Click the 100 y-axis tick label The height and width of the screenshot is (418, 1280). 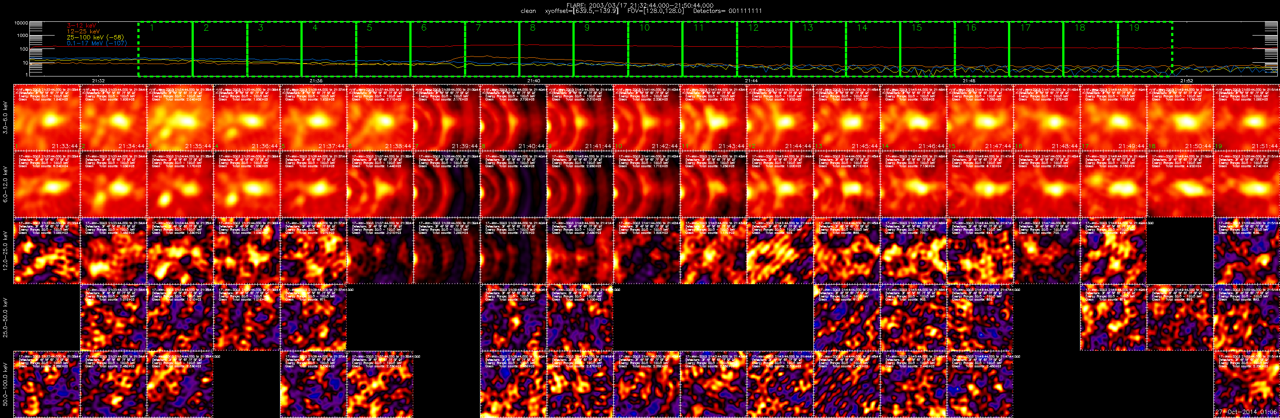pos(24,49)
